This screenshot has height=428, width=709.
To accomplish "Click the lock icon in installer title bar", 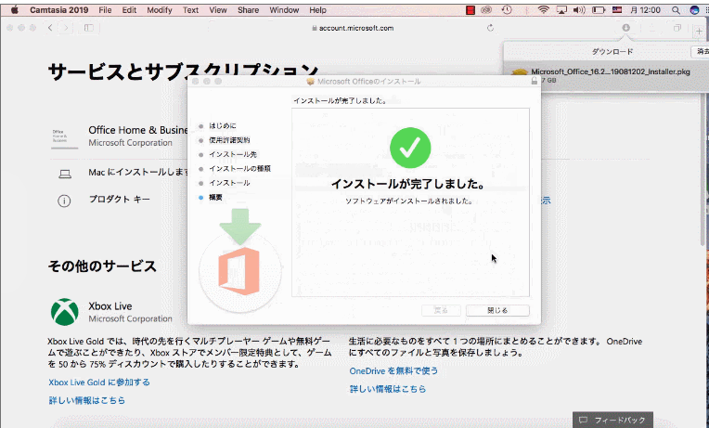I will 534,81.
